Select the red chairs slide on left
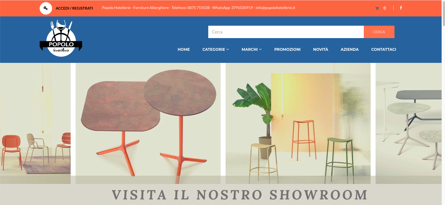The height and width of the screenshot is (205, 445). tap(35, 123)
